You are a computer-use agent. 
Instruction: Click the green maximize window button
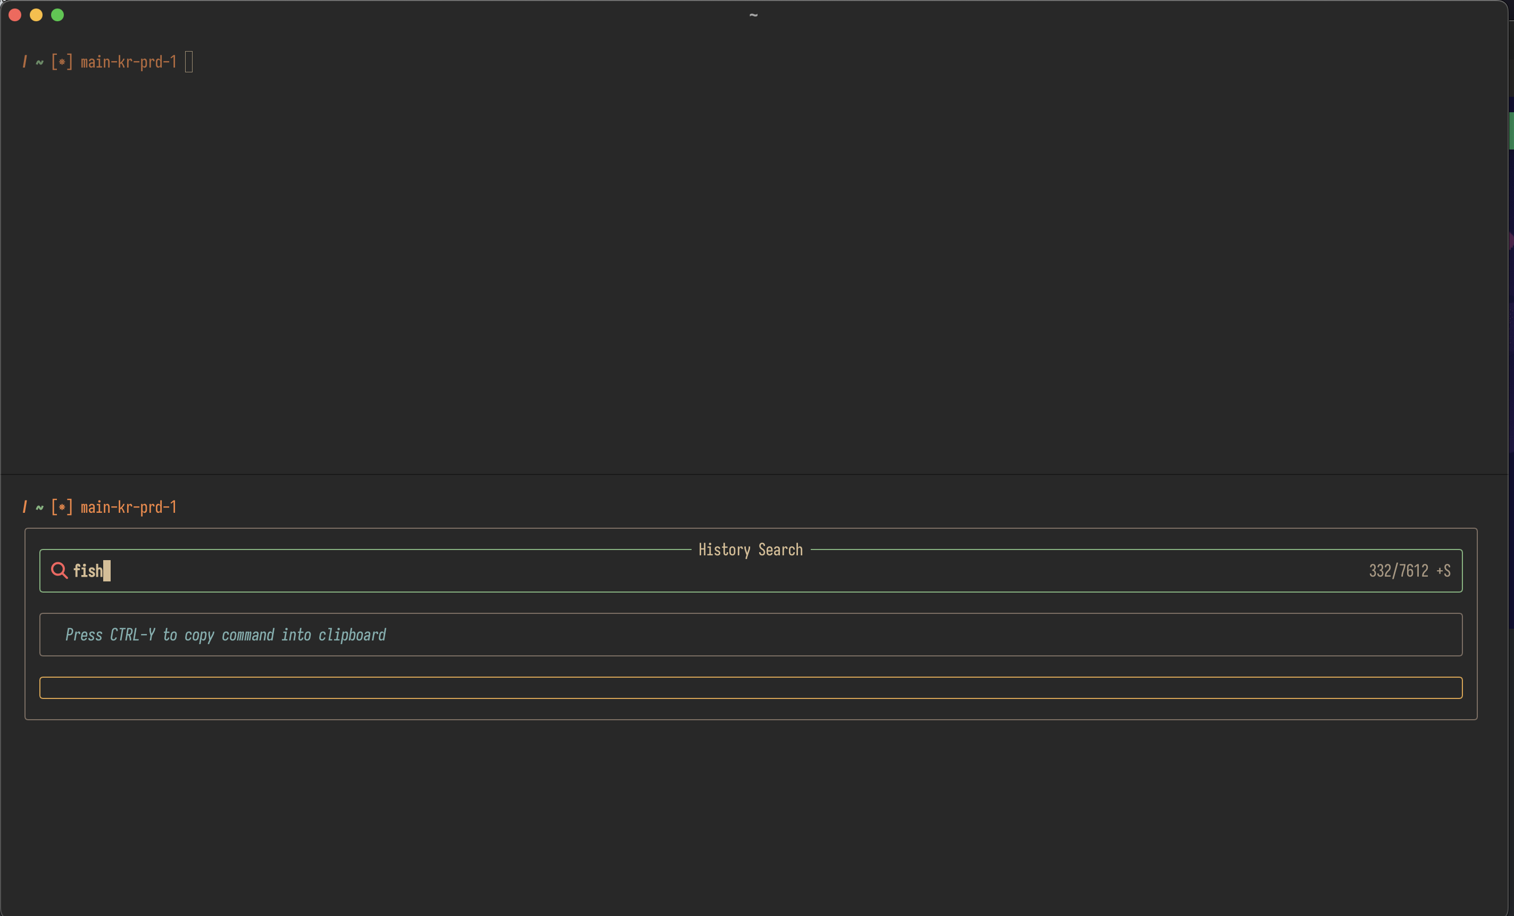point(57,15)
